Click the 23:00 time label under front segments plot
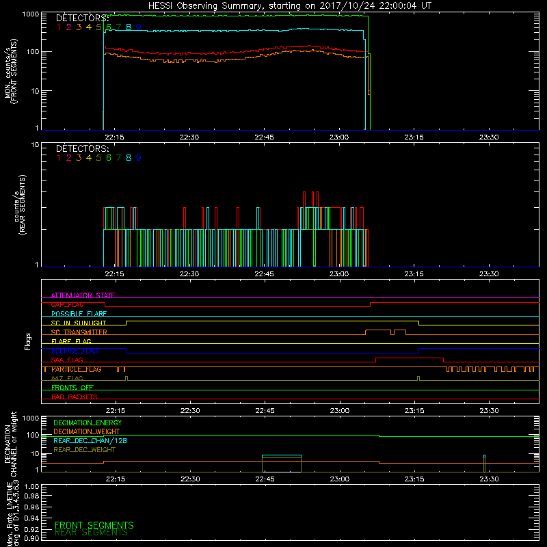 pyautogui.click(x=339, y=137)
